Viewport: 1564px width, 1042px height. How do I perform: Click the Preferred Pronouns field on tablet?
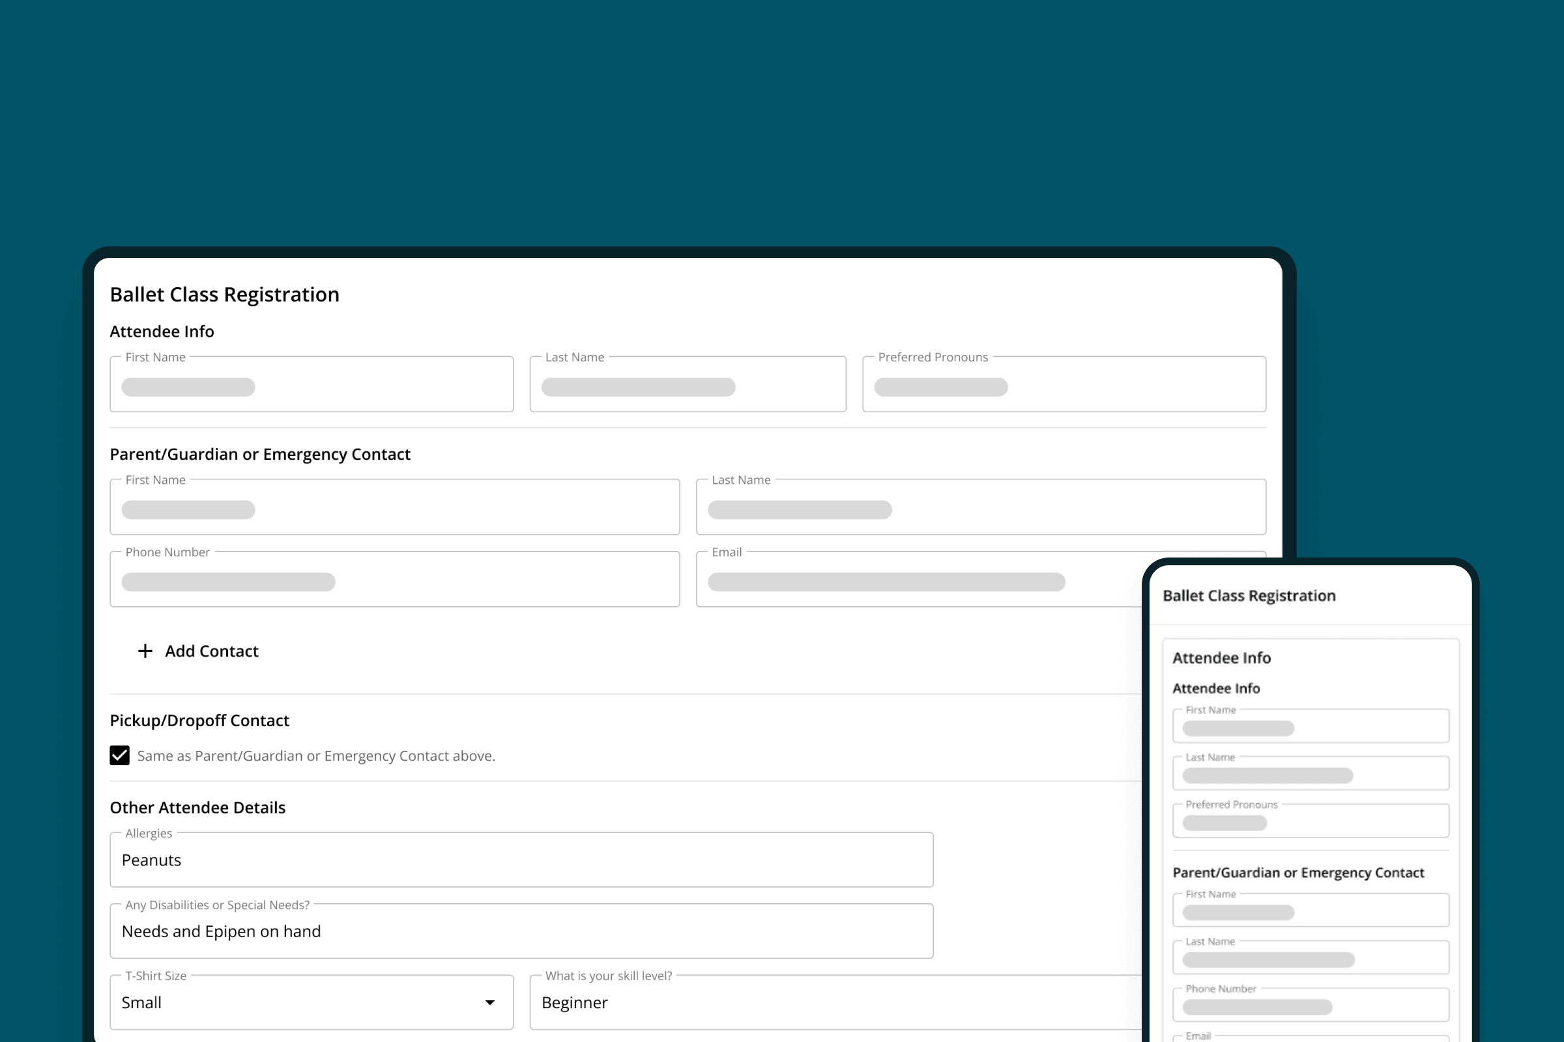coord(1064,384)
